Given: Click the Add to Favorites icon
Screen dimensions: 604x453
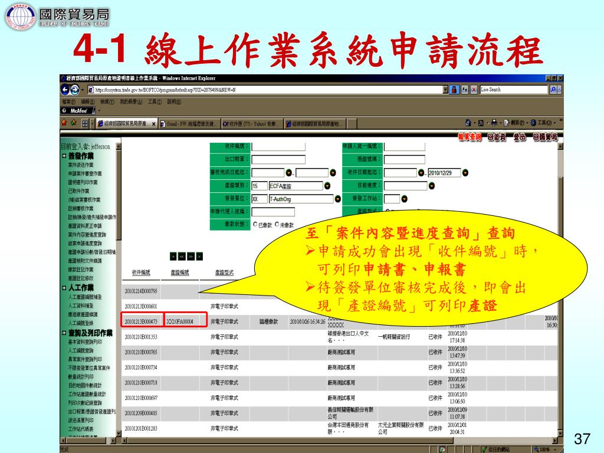Looking at the screenshot, I should [x=73, y=123].
